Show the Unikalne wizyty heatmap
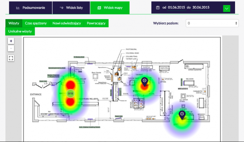The width and height of the screenshot is (244, 142). pos(20,31)
